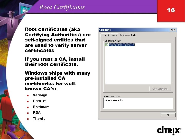Open the Details tab
Image resolution: width=185 pixels, height=139 pixels.
coord(114,35)
